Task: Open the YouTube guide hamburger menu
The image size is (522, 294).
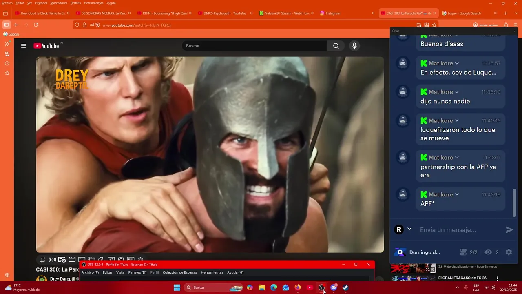Action: (24, 46)
